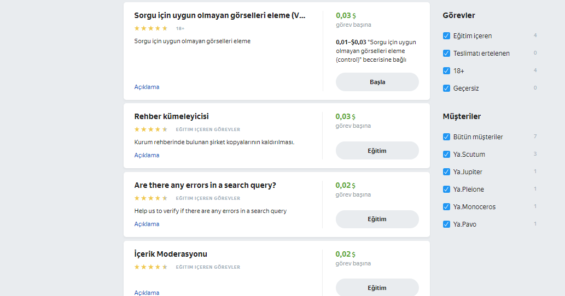Open Açıklama link under Sorgu için uygun task
Viewport: 565px width, 296px height.
pyautogui.click(x=147, y=87)
